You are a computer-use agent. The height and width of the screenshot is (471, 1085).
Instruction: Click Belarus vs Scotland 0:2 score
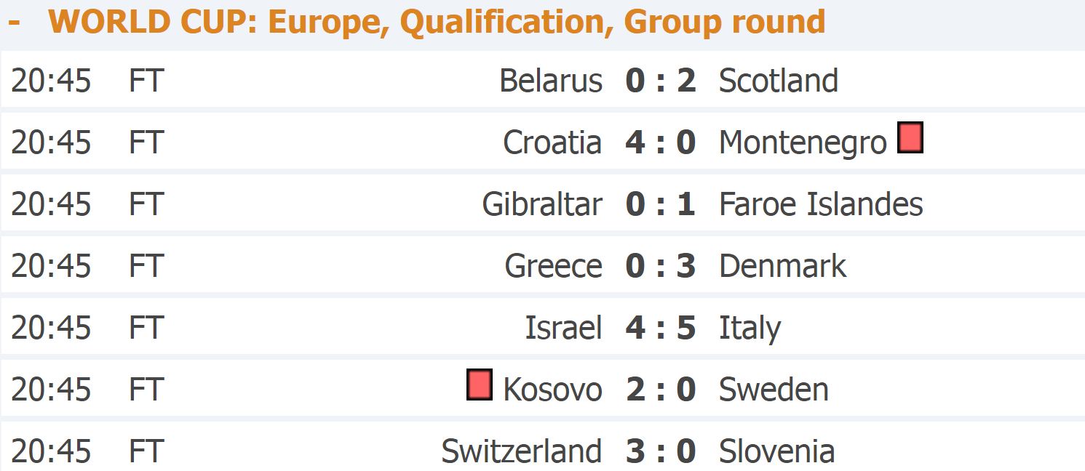pos(660,81)
